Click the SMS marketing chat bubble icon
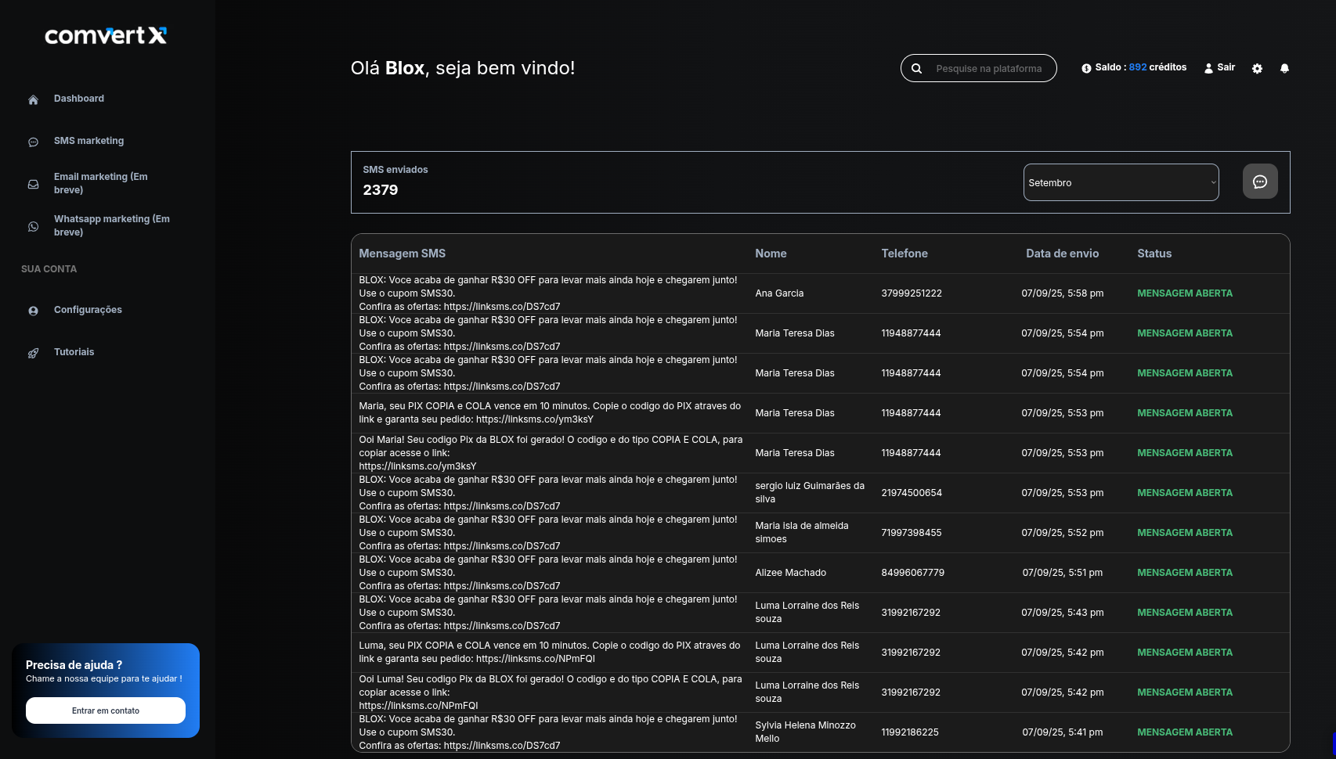This screenshot has height=759, width=1336. coord(33,142)
